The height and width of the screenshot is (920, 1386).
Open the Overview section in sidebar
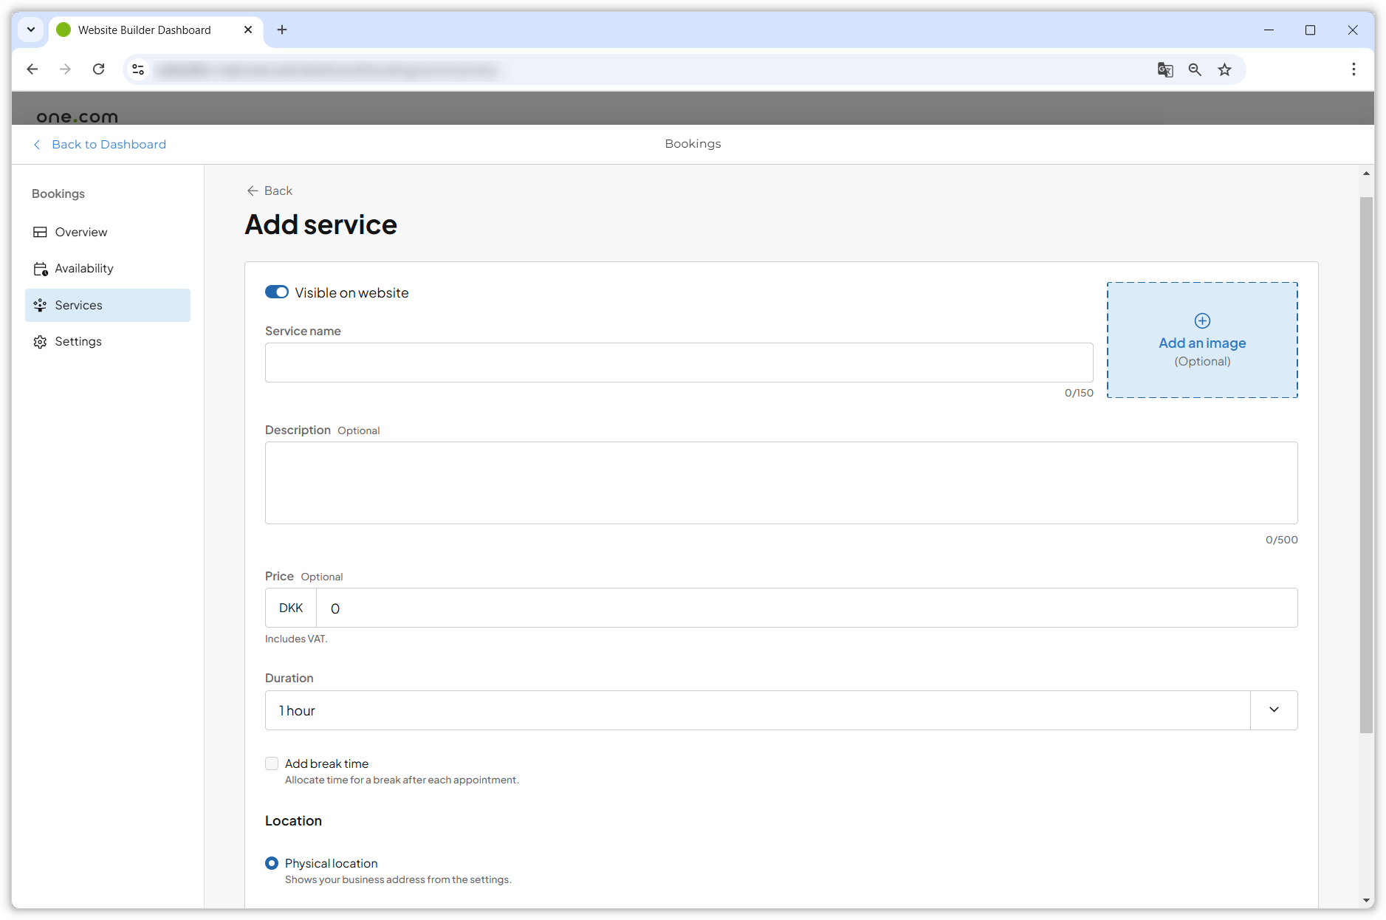coord(108,232)
